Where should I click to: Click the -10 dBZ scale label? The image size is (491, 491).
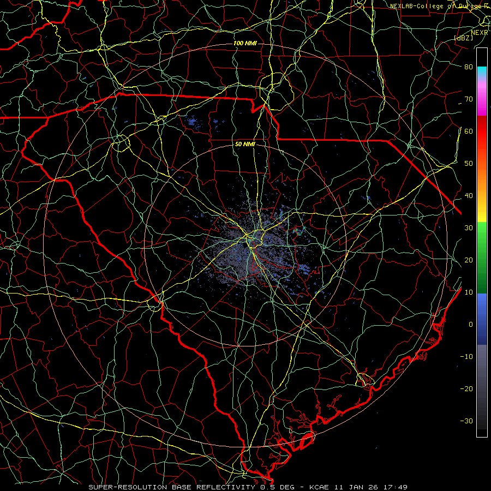pyautogui.click(x=466, y=357)
